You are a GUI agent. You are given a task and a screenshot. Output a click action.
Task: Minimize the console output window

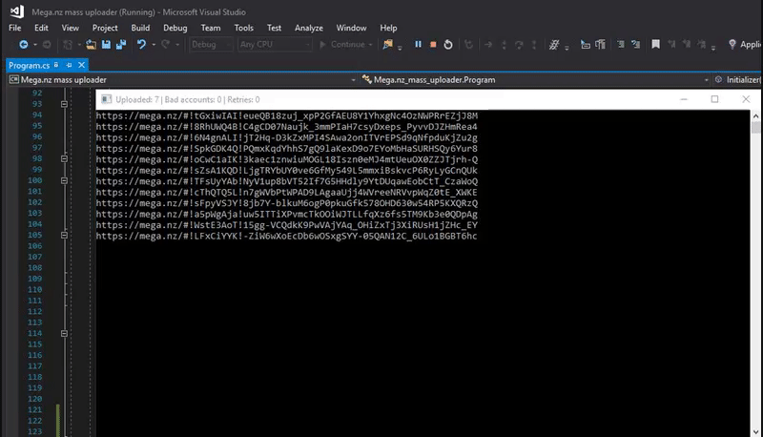pos(684,99)
